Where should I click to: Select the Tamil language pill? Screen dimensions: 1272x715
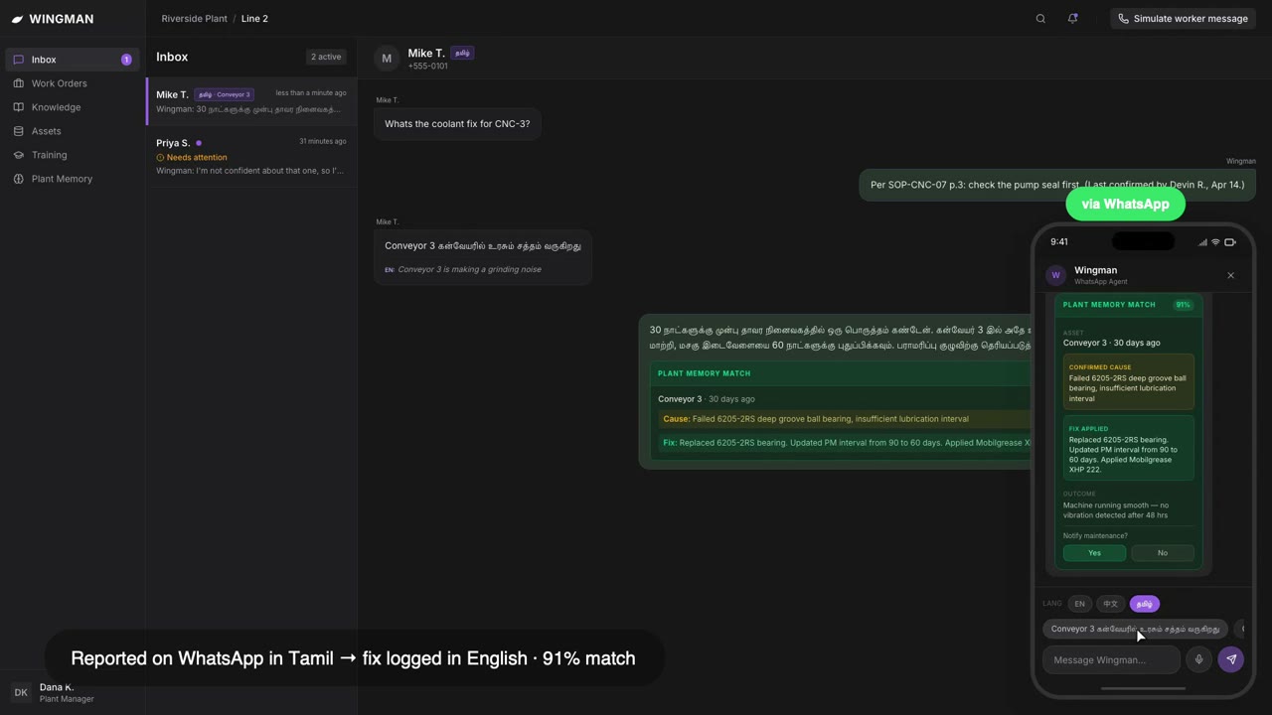point(1145,604)
